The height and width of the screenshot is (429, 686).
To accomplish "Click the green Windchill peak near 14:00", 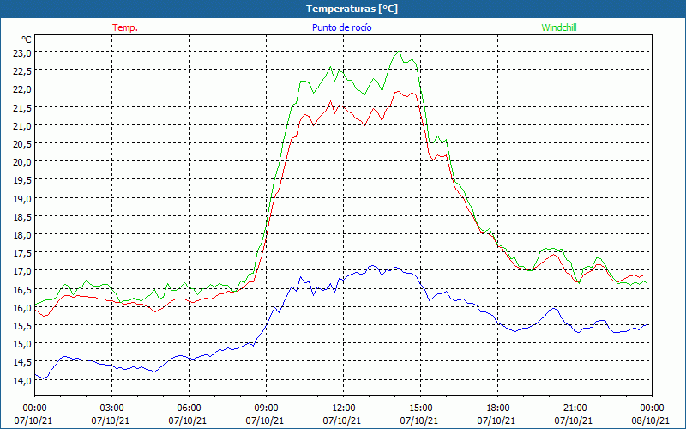I will tap(399, 51).
